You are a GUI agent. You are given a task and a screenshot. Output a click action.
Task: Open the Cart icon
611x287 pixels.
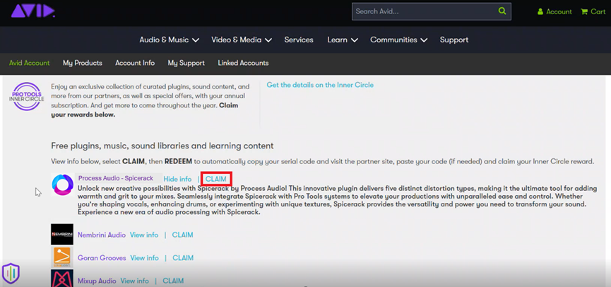pos(584,12)
